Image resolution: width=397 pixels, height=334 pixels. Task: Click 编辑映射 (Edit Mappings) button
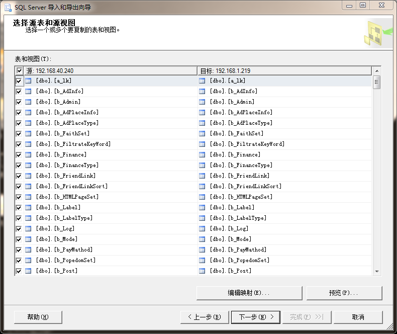(x=249, y=293)
